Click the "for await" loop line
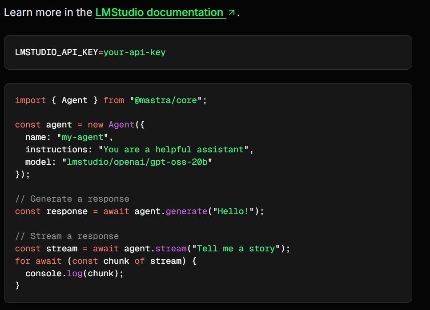 [x=105, y=261]
